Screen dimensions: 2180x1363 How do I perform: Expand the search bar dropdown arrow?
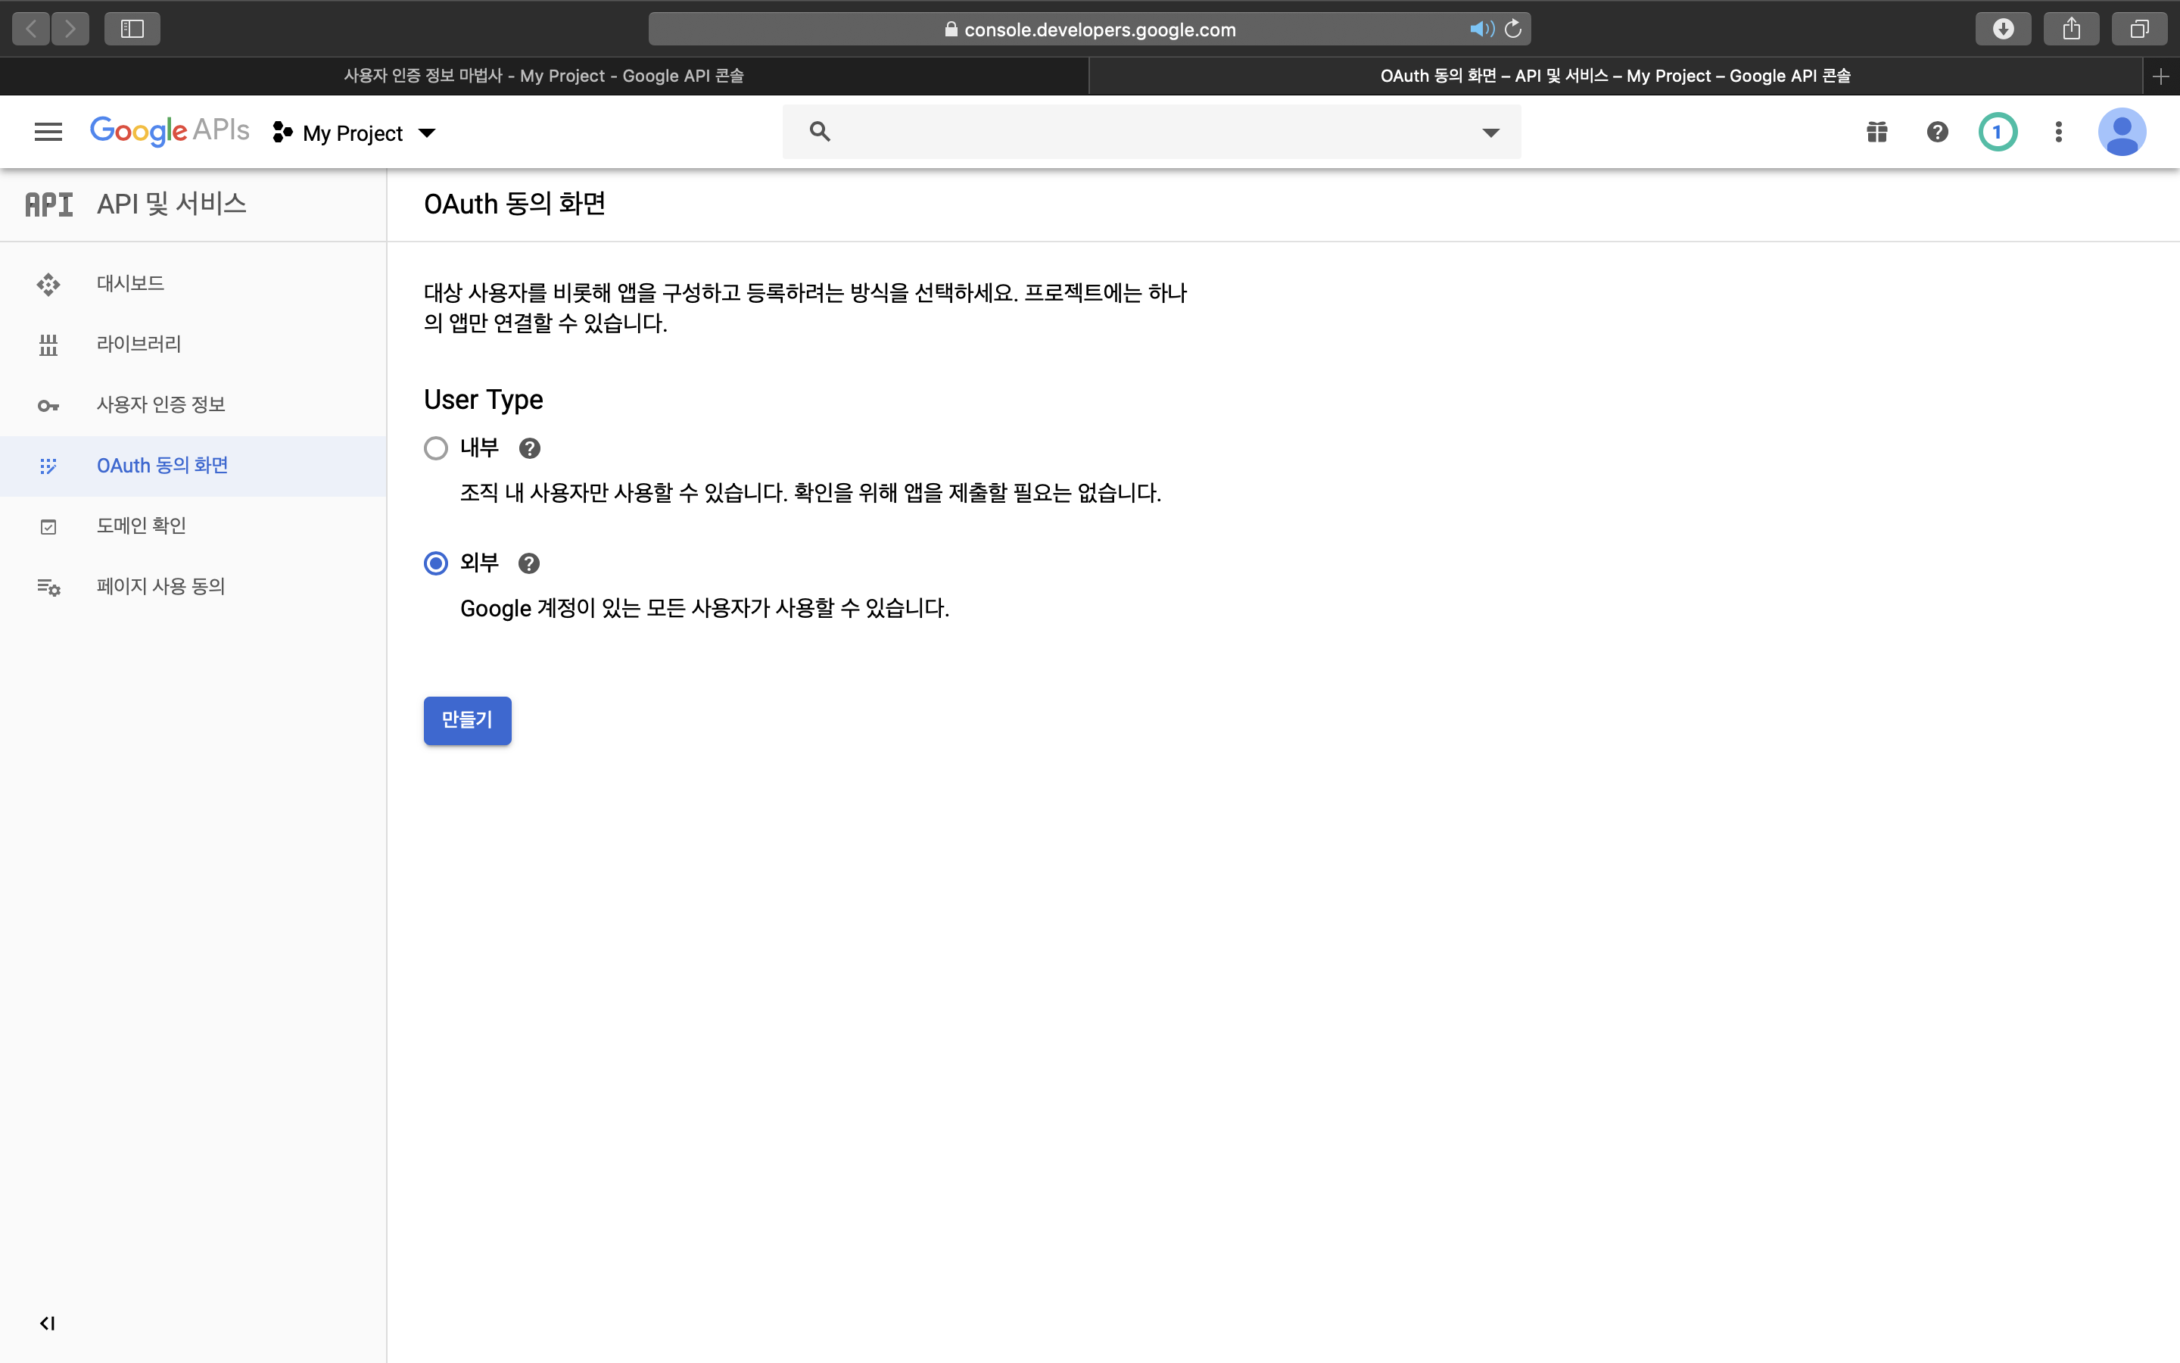tap(1491, 133)
